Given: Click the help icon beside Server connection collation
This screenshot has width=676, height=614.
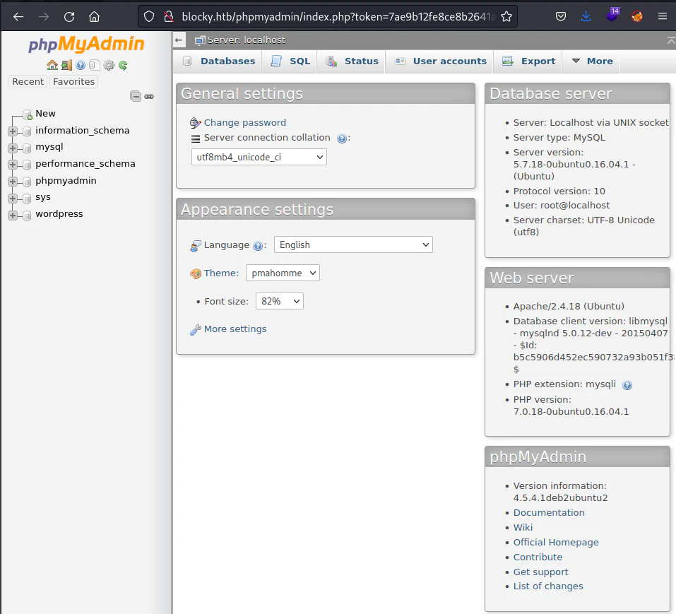Looking at the screenshot, I should tap(342, 139).
